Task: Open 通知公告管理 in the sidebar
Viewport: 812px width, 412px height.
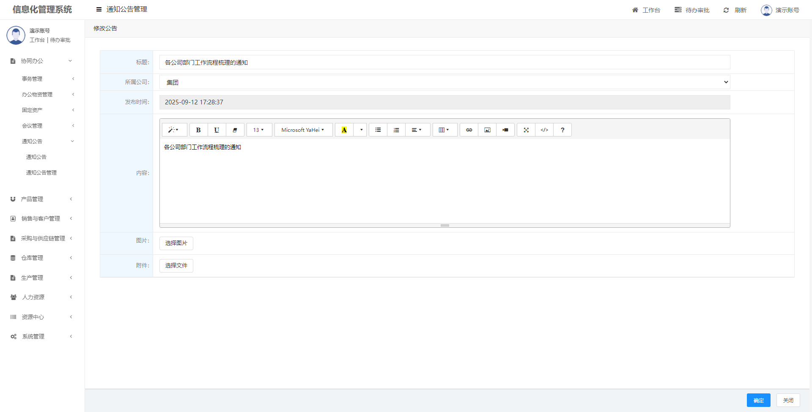Action: [x=41, y=173]
